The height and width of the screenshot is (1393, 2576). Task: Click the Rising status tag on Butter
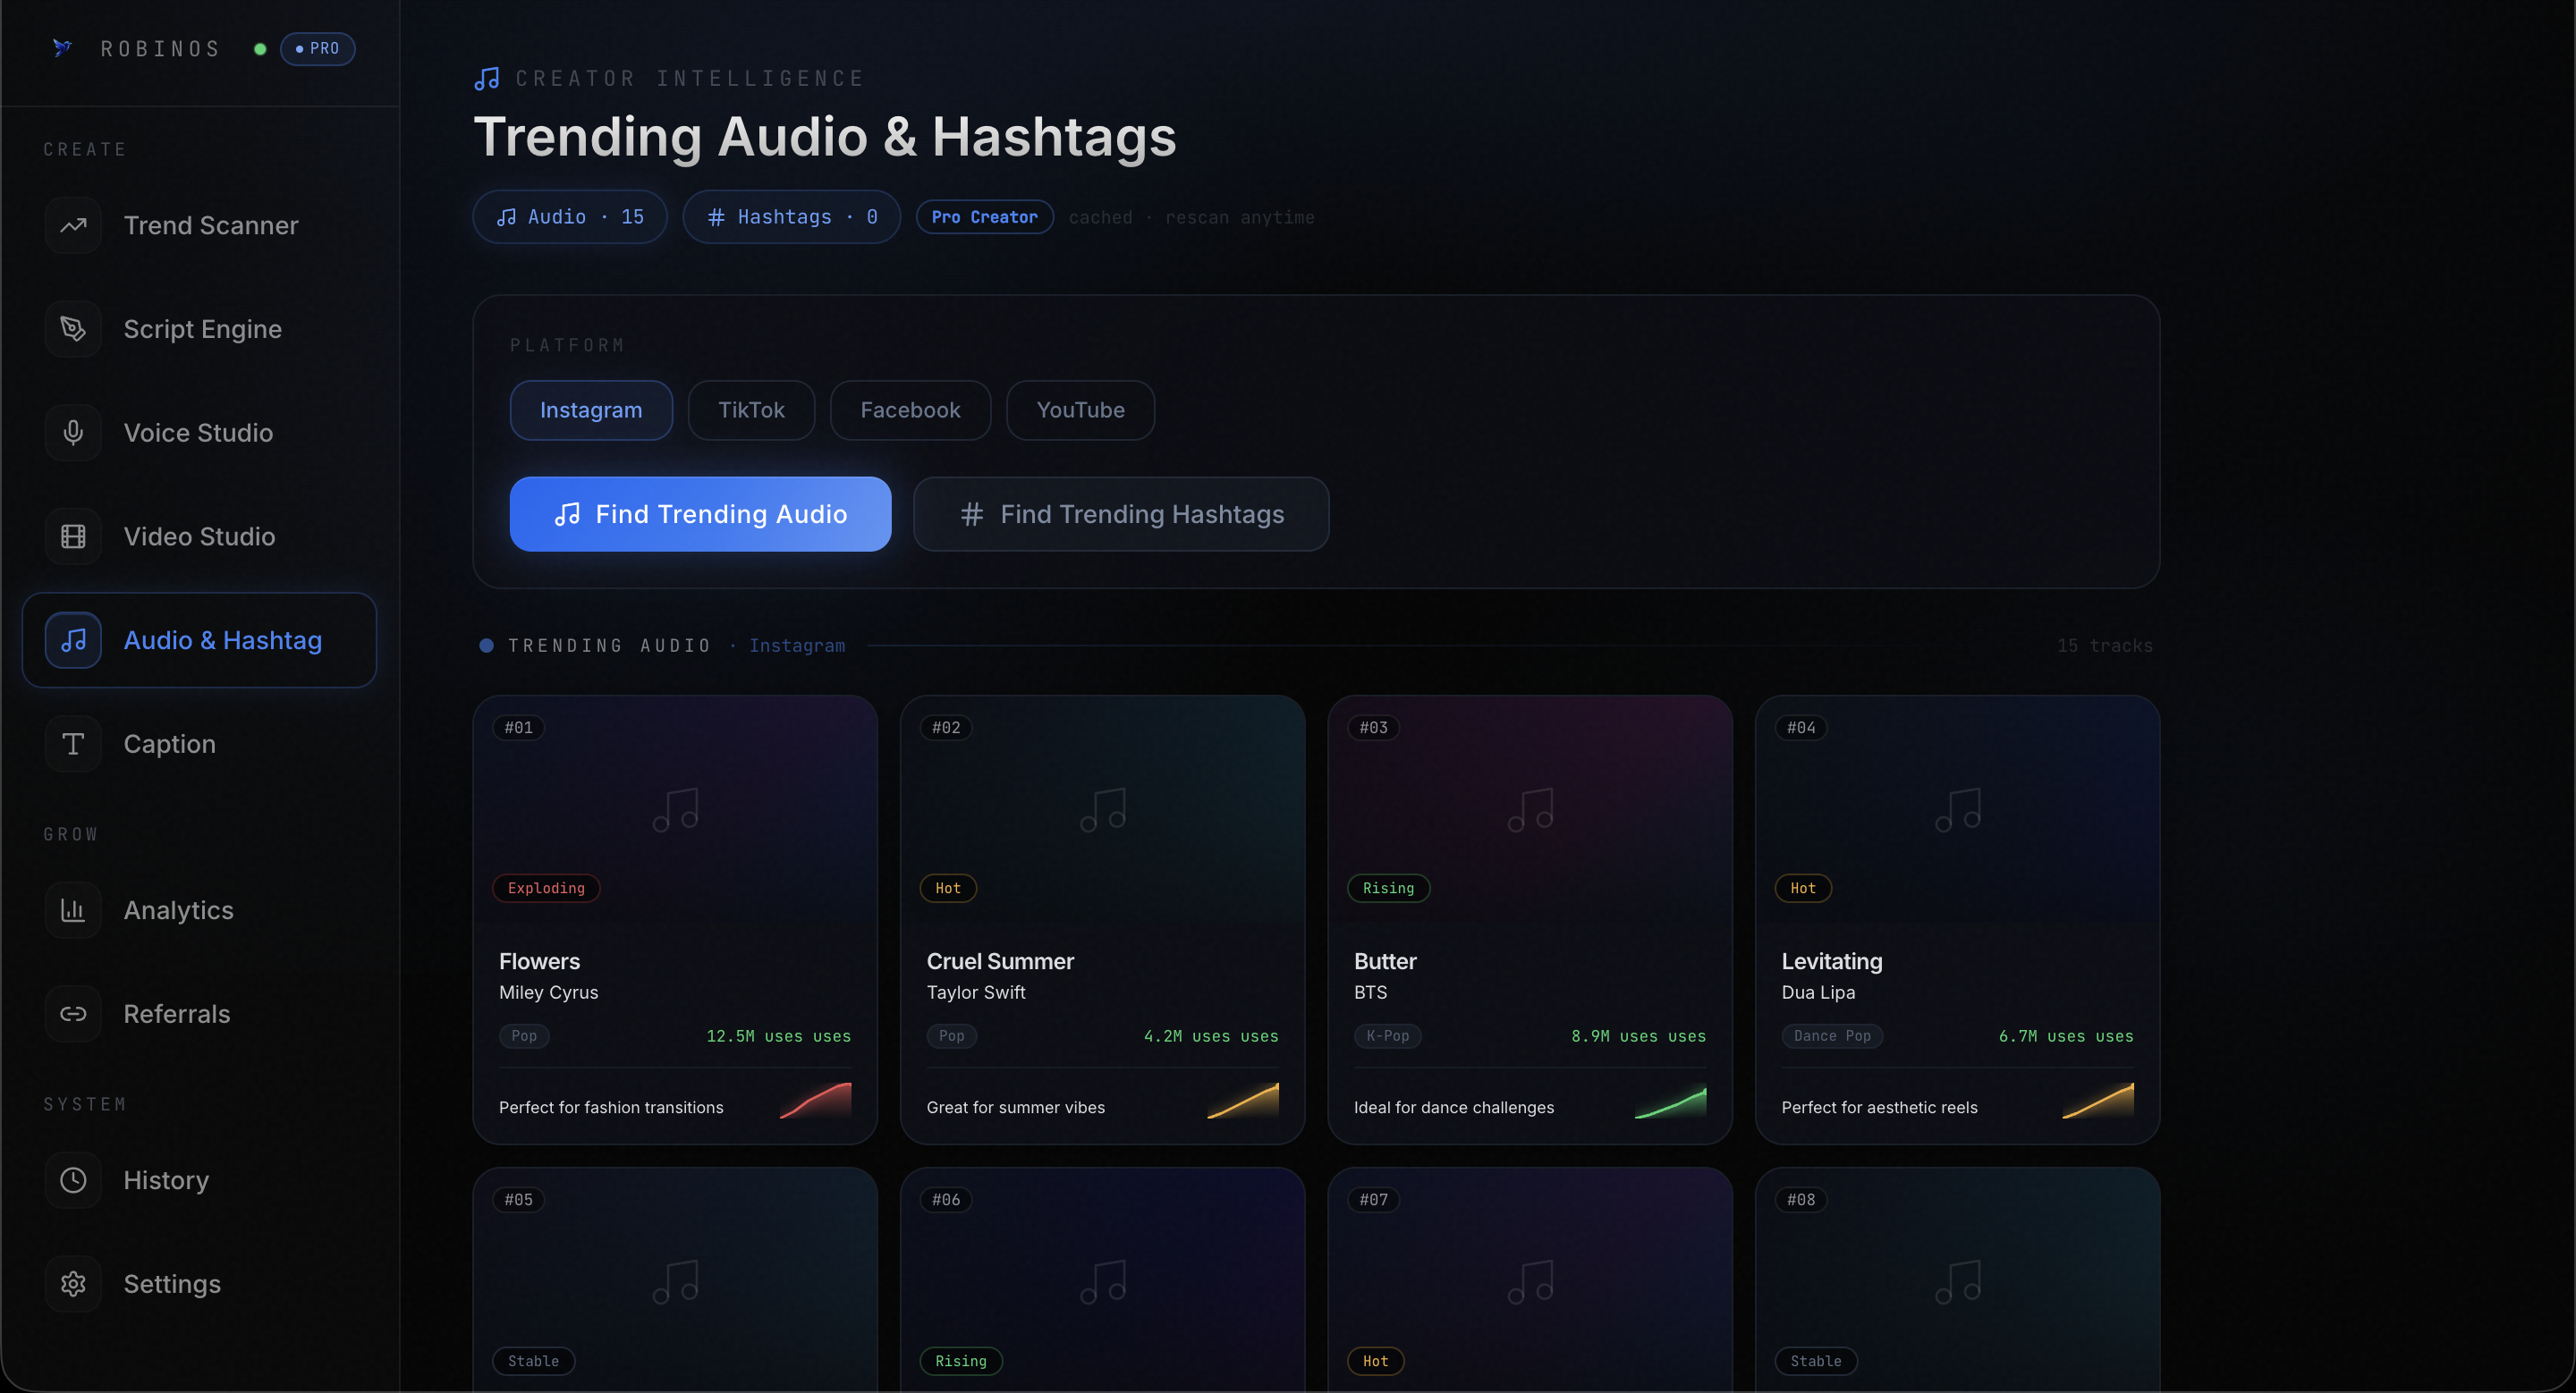(1389, 889)
